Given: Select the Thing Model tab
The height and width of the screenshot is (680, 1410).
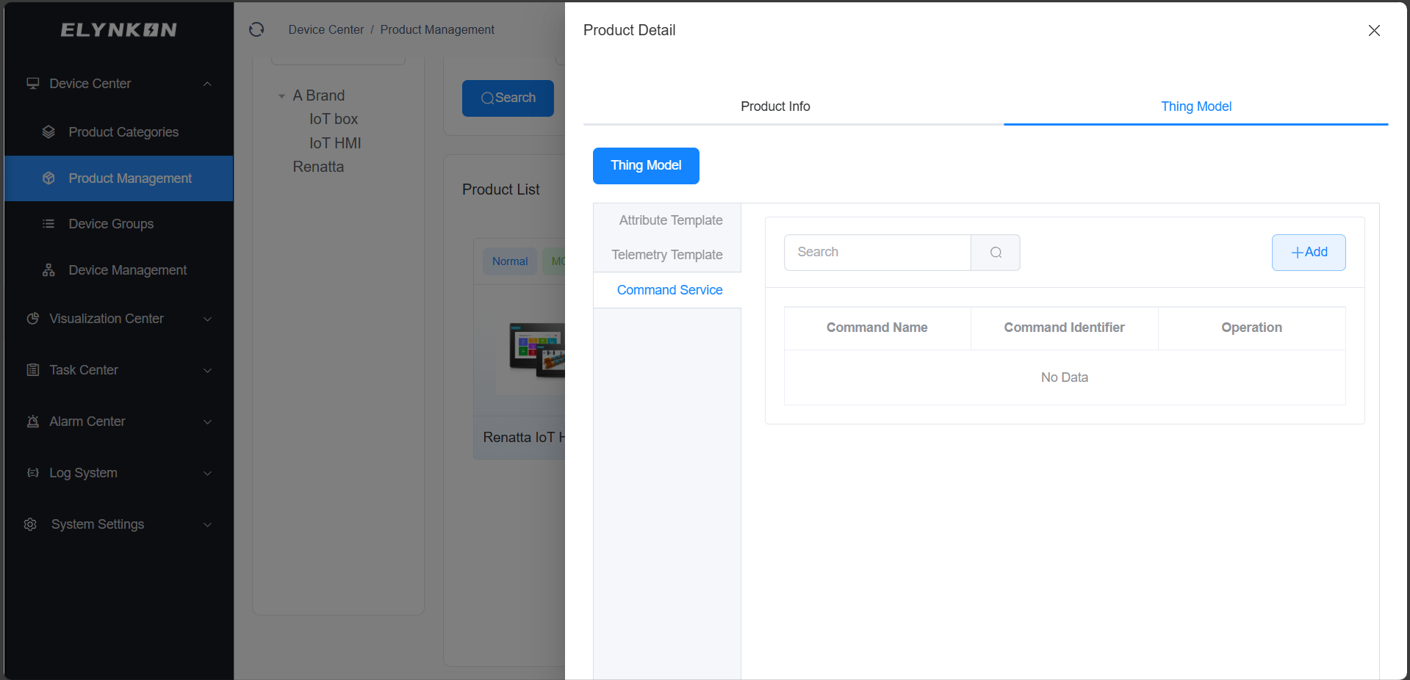Looking at the screenshot, I should point(1196,106).
